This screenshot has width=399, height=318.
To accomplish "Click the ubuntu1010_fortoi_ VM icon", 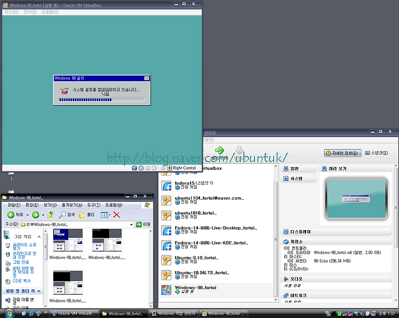I will pos(166,216).
